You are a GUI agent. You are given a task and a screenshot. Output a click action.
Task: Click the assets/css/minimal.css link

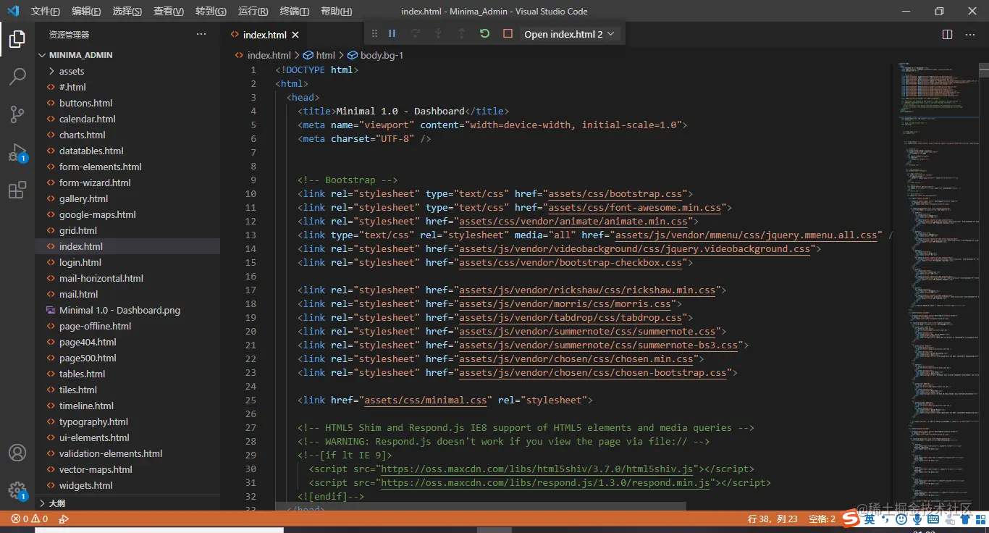[x=425, y=400]
